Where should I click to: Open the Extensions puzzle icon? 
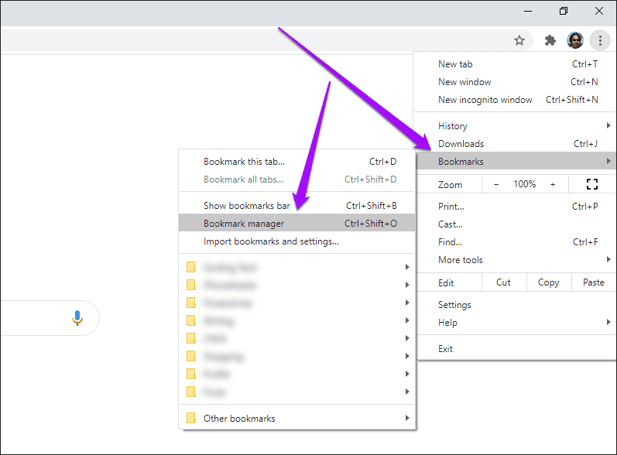click(550, 40)
